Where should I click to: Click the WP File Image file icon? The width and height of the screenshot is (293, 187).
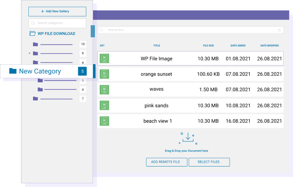click(105, 59)
